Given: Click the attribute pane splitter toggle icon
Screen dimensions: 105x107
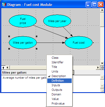Looking at the screenshot, I should pos(102,68).
